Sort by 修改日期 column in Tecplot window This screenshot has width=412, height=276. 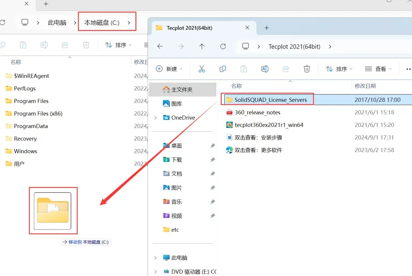tap(365, 86)
